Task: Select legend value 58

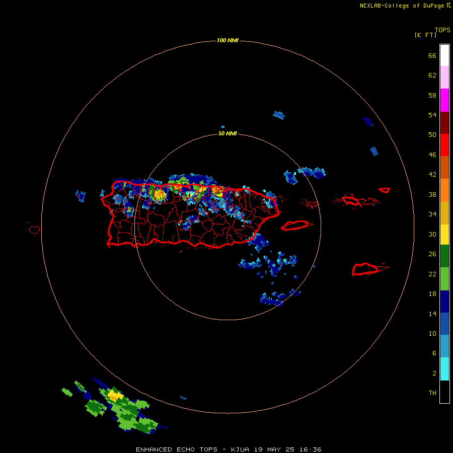Action: point(432,95)
